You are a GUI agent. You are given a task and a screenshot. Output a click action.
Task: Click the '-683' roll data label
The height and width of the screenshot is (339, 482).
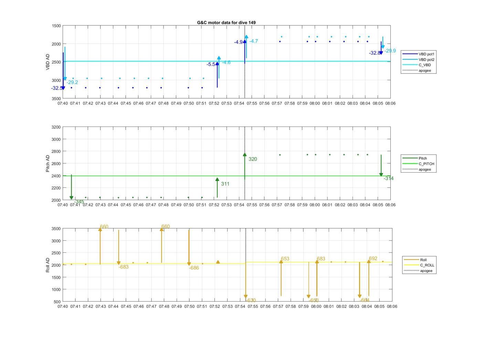pyautogui.click(x=124, y=267)
